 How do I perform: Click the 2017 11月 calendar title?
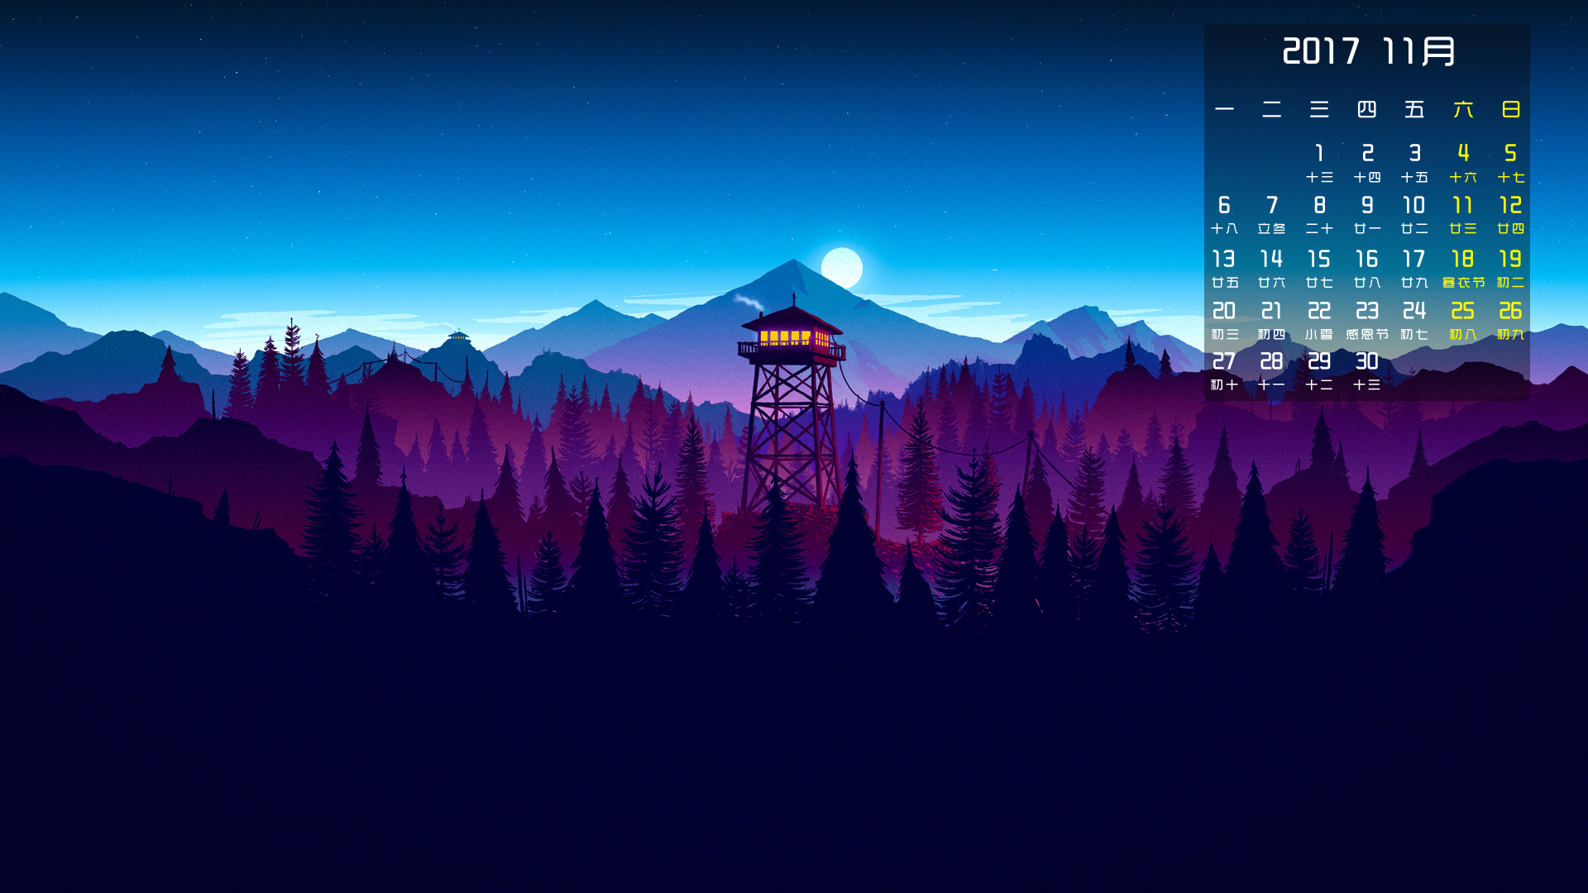(1367, 52)
